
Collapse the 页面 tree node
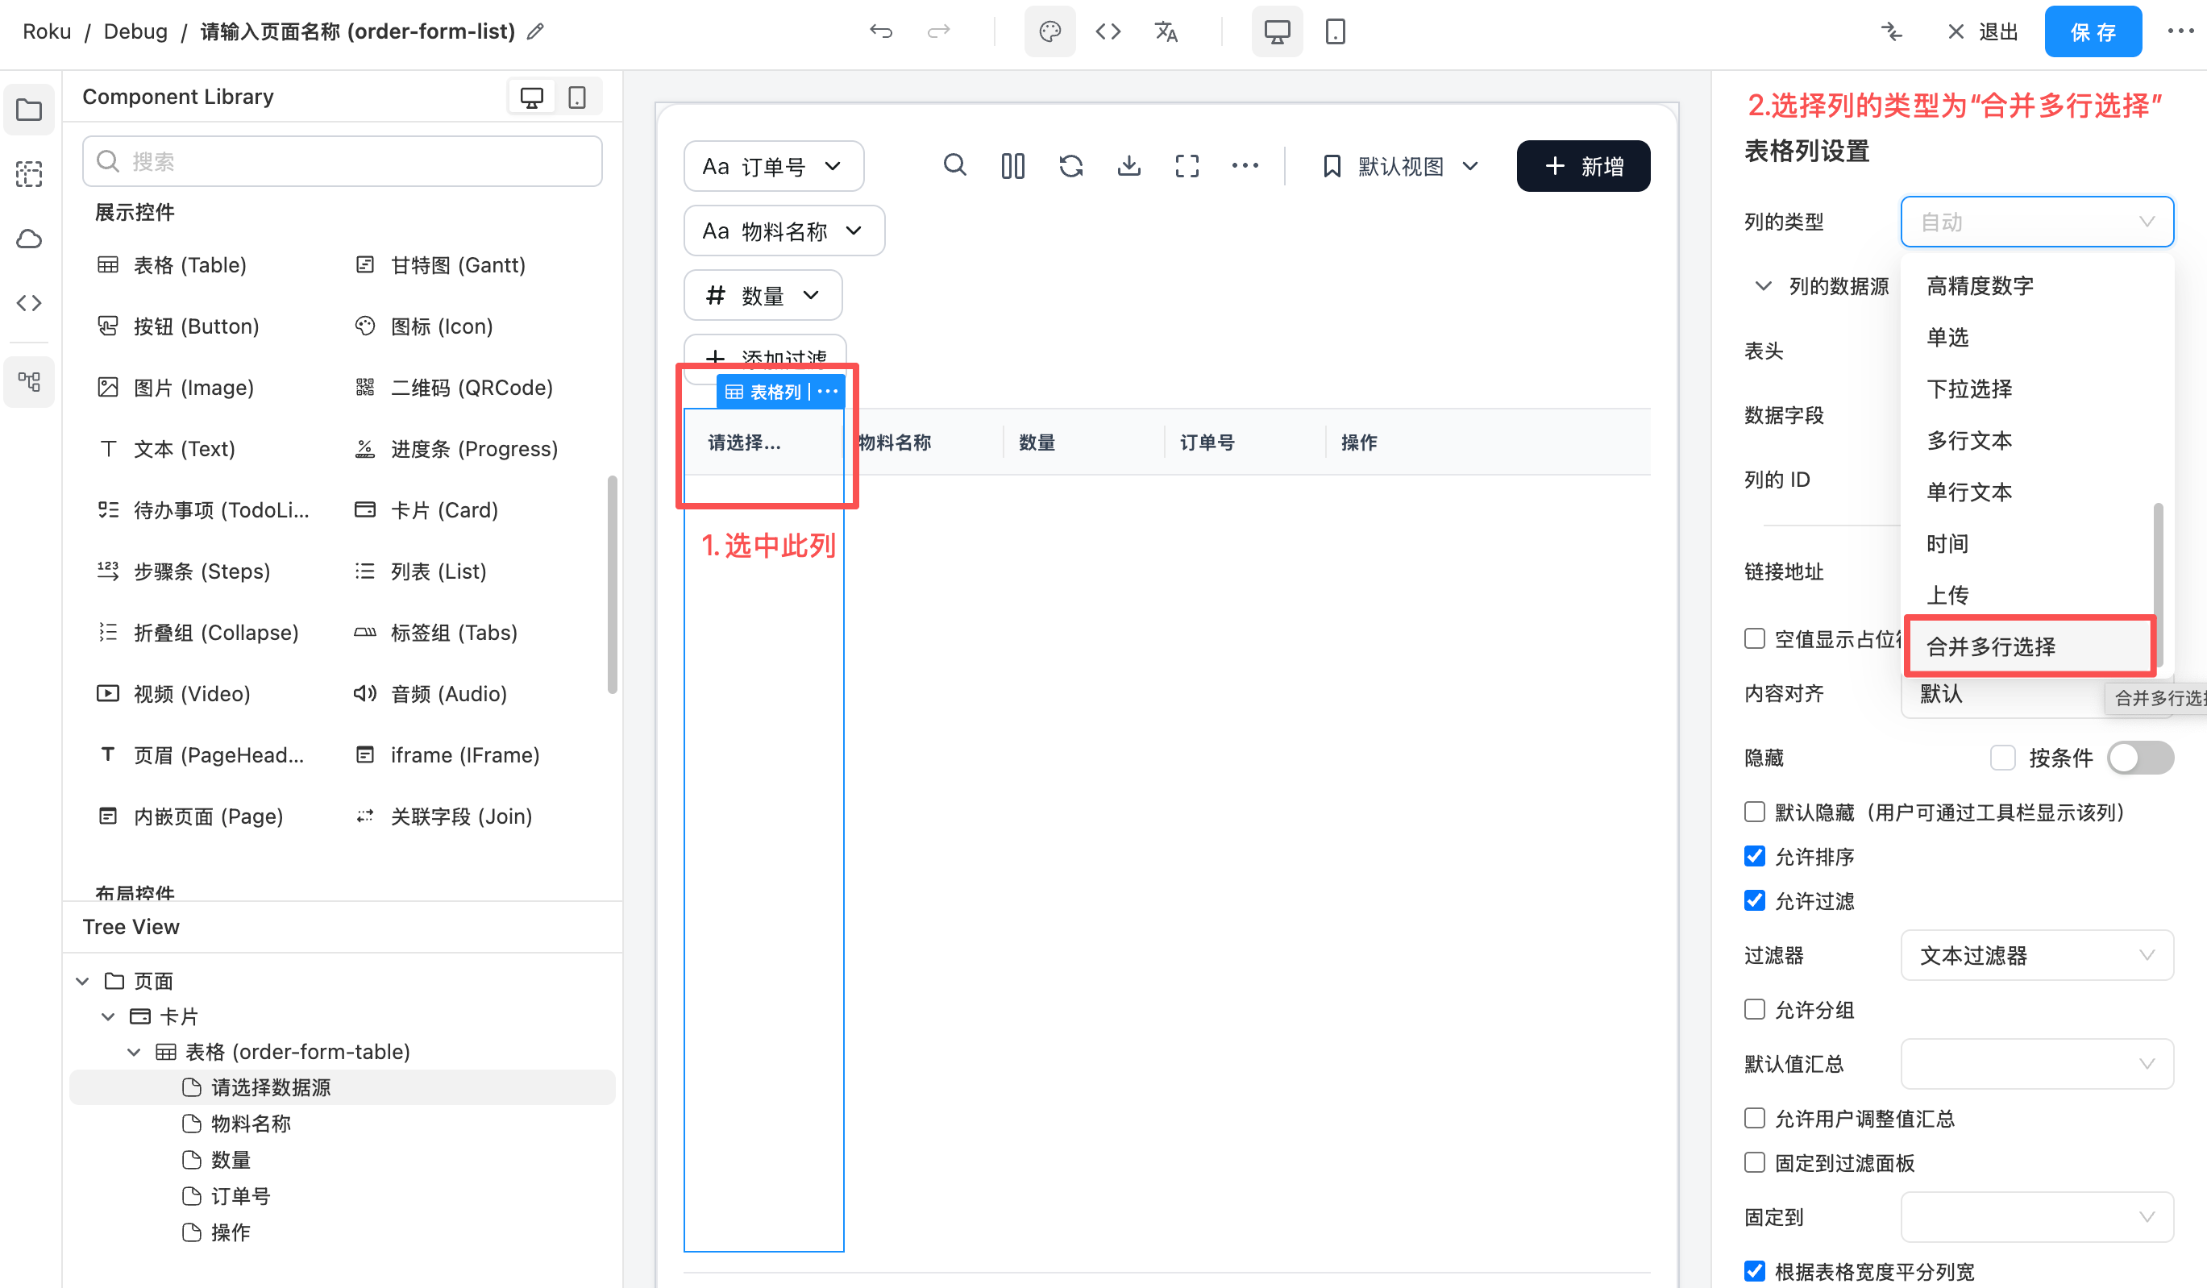point(82,982)
